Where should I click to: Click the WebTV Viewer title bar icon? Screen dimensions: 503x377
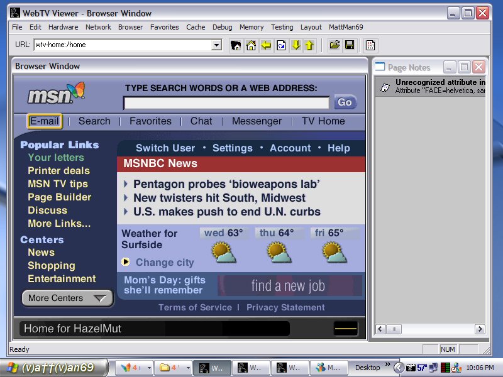14,13
